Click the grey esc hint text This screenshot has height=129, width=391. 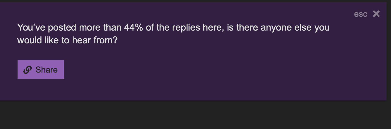(361, 14)
